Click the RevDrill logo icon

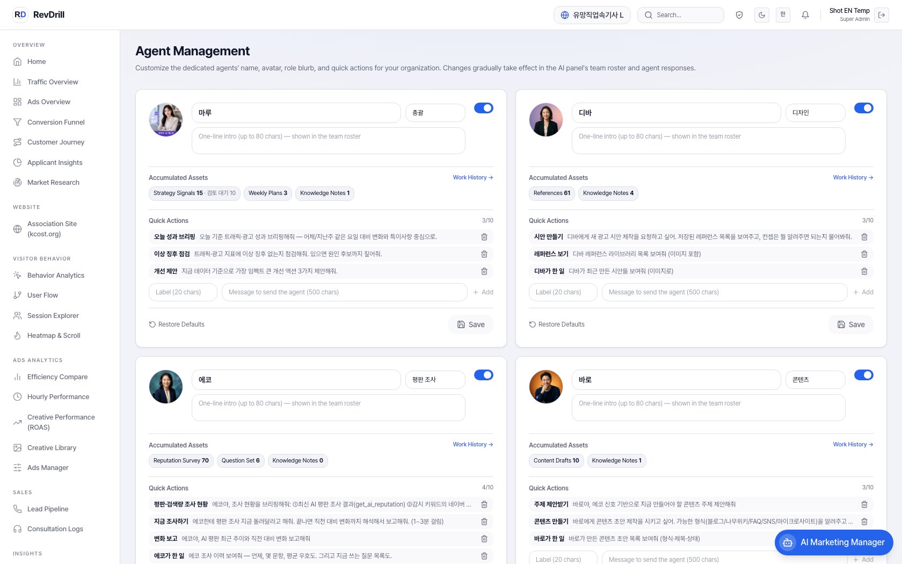20,15
